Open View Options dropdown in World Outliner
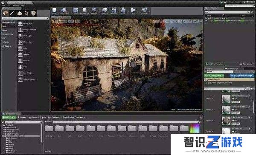This screenshot has height=155, width=256. (x=247, y=64)
